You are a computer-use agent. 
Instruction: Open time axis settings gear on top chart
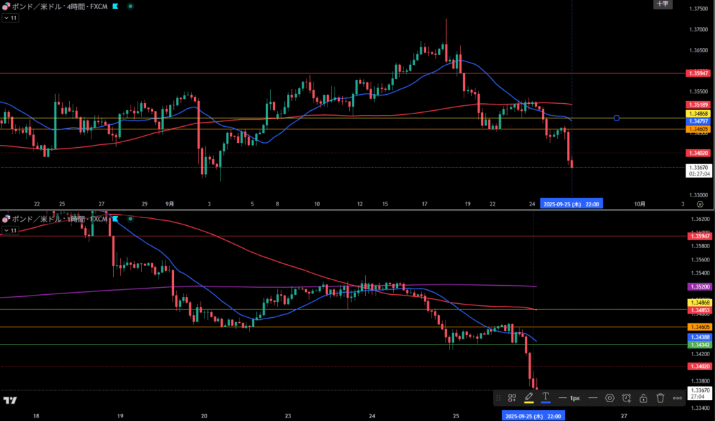[x=700, y=204]
